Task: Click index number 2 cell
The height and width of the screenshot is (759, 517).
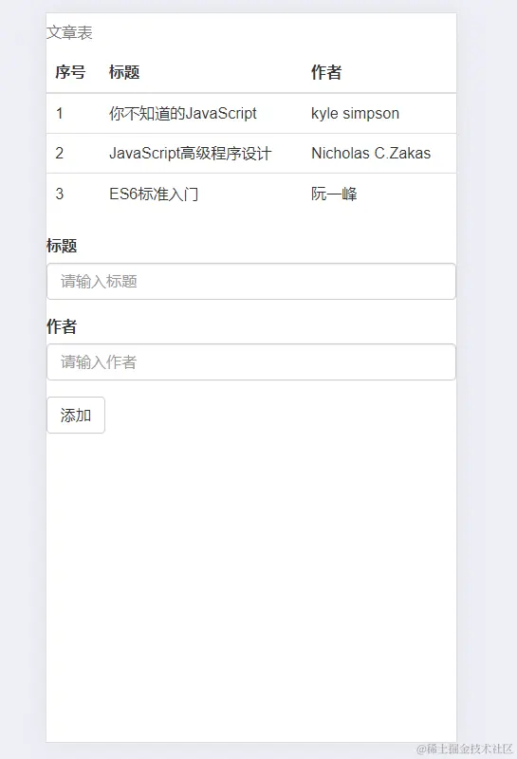Action: 60,154
